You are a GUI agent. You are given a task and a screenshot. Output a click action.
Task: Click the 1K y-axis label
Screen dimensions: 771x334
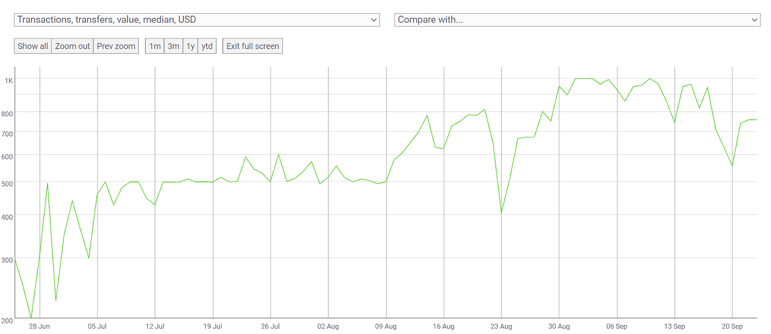[x=8, y=81]
